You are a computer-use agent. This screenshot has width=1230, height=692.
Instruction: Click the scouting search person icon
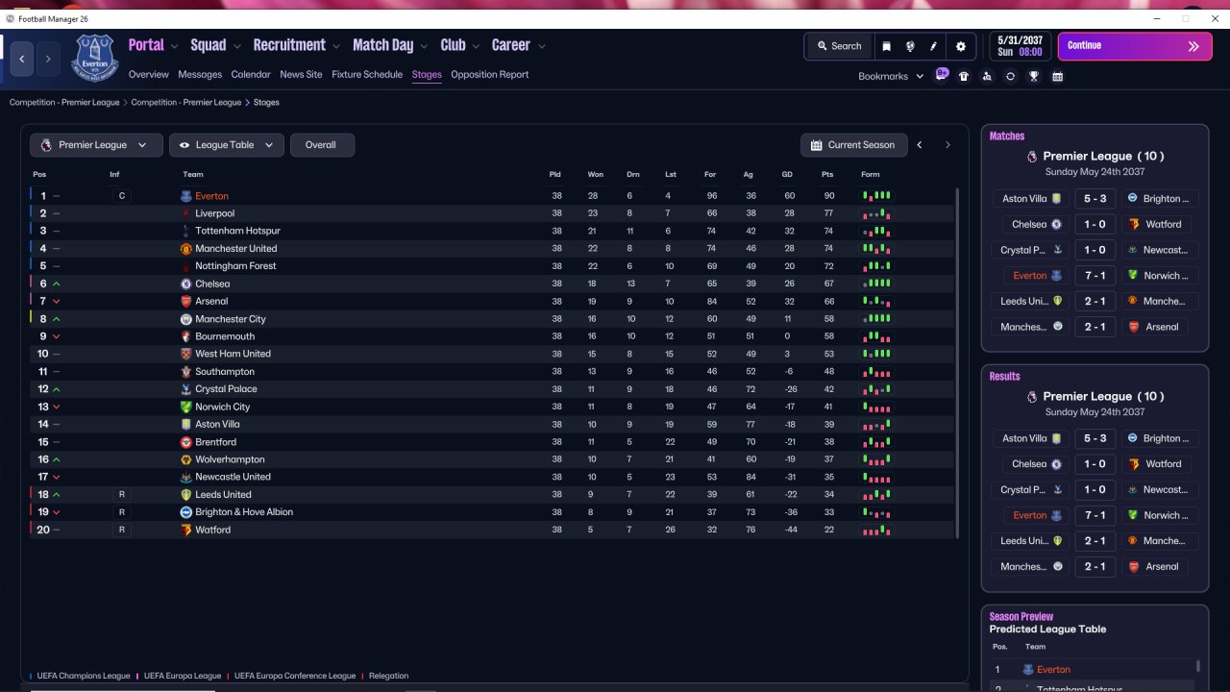click(987, 76)
